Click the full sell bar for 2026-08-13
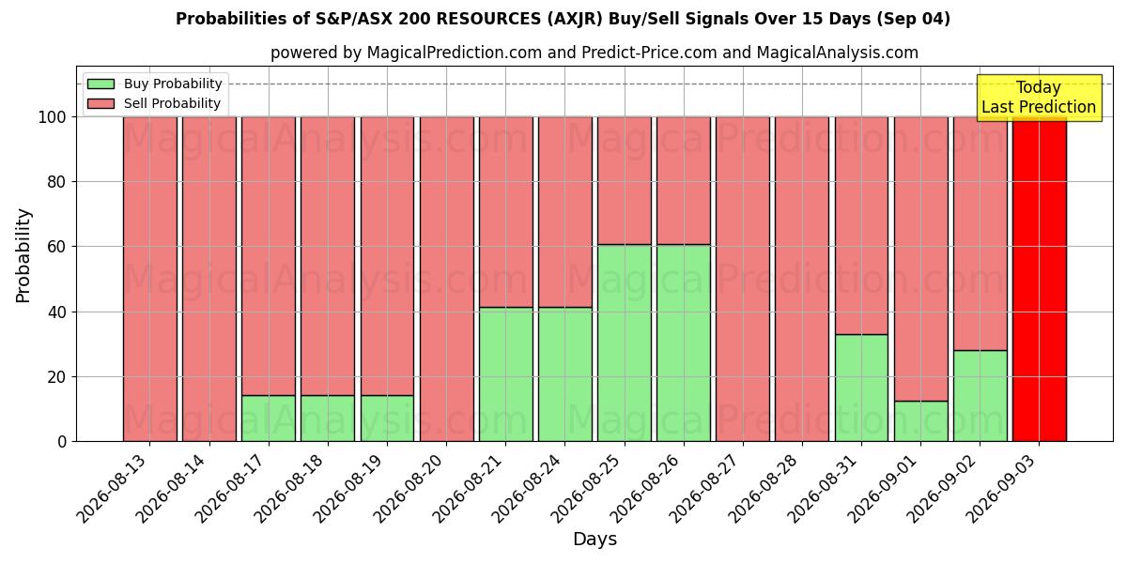 tap(149, 279)
